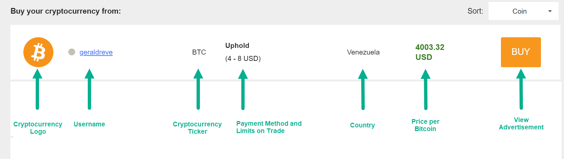
Task: Click the green arrow below the price
Action: pos(426,89)
